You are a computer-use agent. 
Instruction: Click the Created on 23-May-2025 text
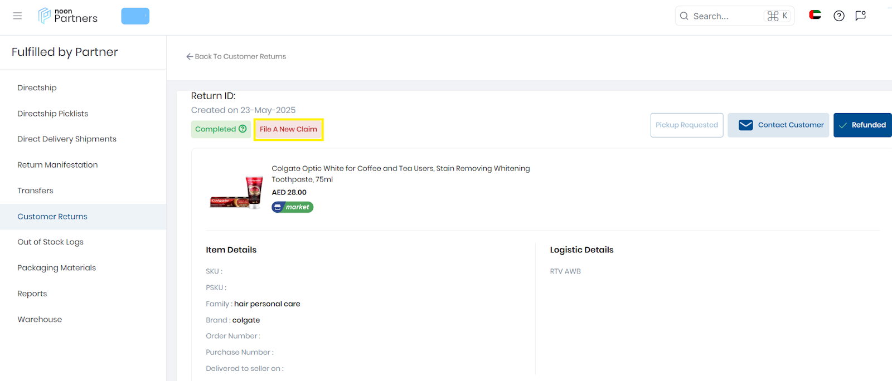pos(243,110)
